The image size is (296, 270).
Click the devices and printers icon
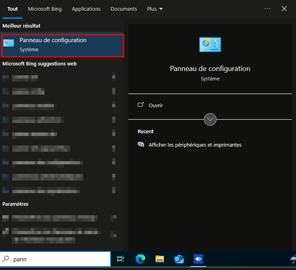coord(141,144)
